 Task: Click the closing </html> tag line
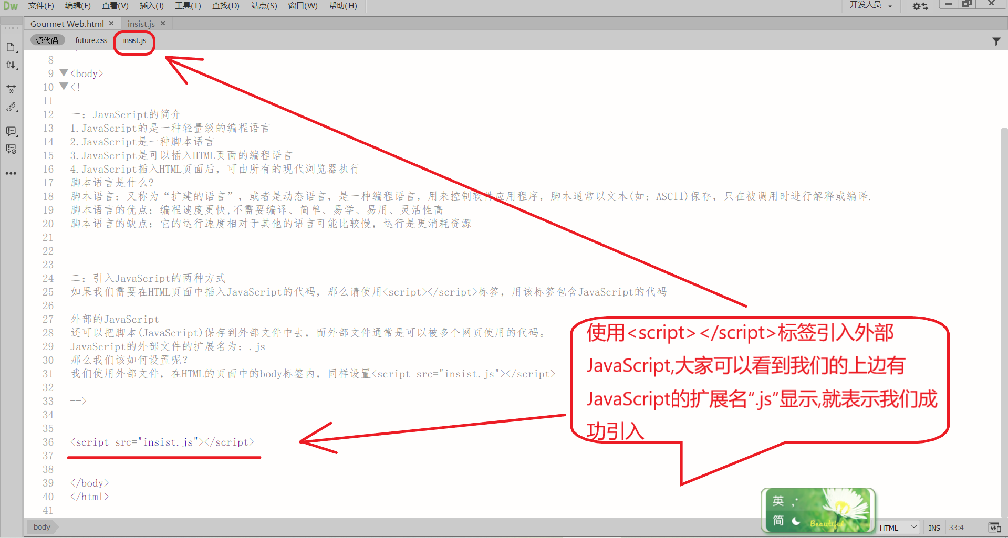pyautogui.click(x=89, y=497)
